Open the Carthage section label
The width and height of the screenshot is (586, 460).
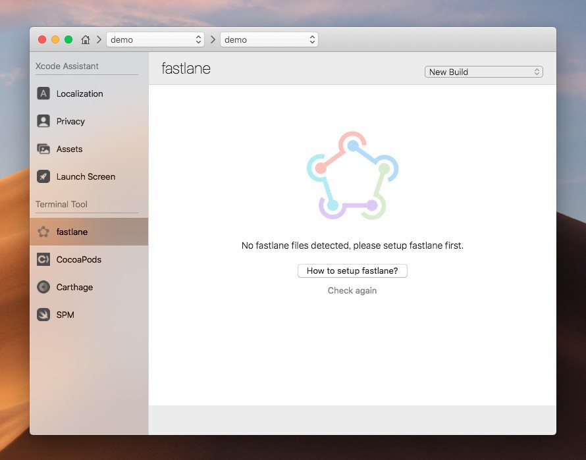(x=74, y=287)
